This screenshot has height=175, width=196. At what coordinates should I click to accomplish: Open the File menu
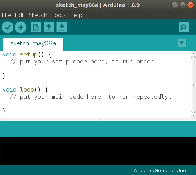[7, 15]
